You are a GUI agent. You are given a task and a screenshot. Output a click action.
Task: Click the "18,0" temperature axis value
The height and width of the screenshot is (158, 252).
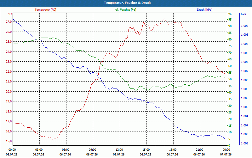9,112
